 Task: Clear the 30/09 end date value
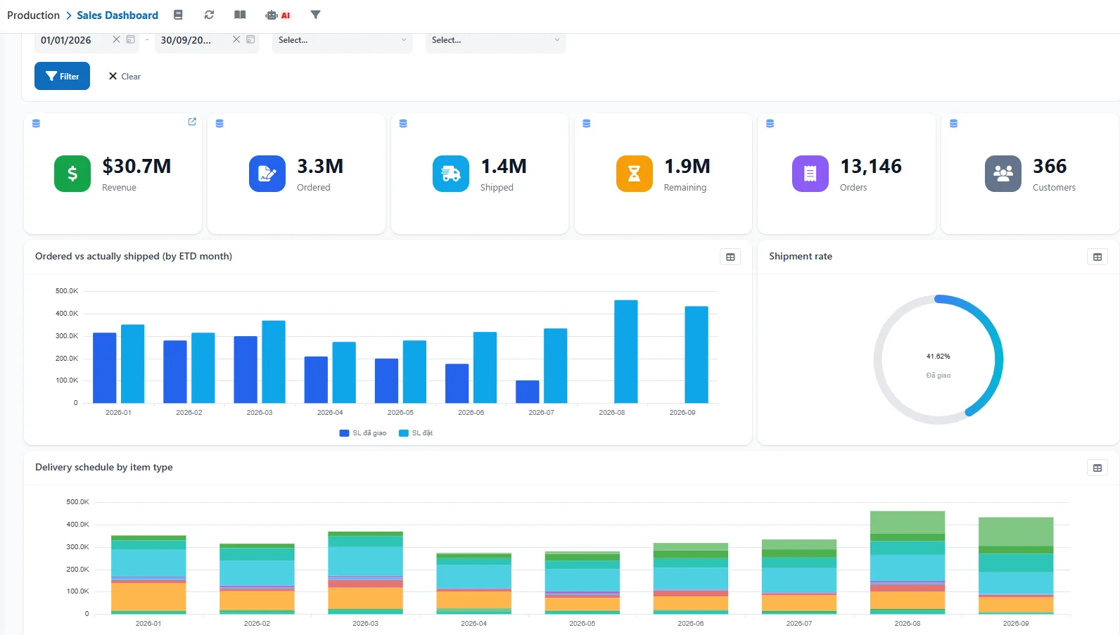click(x=236, y=39)
